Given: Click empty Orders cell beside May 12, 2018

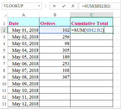Looking at the screenshot, I should point(55,104).
